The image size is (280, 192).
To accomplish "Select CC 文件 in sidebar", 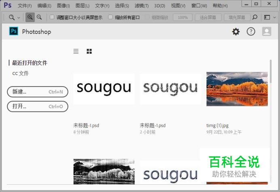I will [21, 73].
